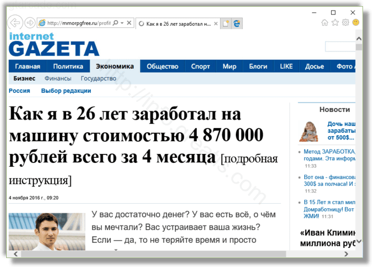
Task: Click the Финансы subsection link
Action: pyautogui.click(x=58, y=78)
